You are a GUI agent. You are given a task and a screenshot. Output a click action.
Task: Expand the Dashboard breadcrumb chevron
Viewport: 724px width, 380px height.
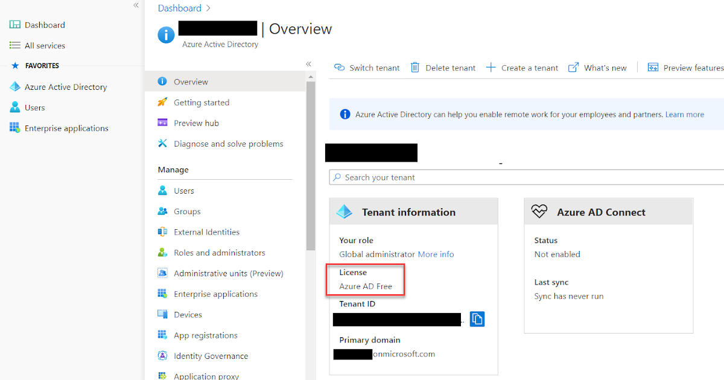pos(208,8)
